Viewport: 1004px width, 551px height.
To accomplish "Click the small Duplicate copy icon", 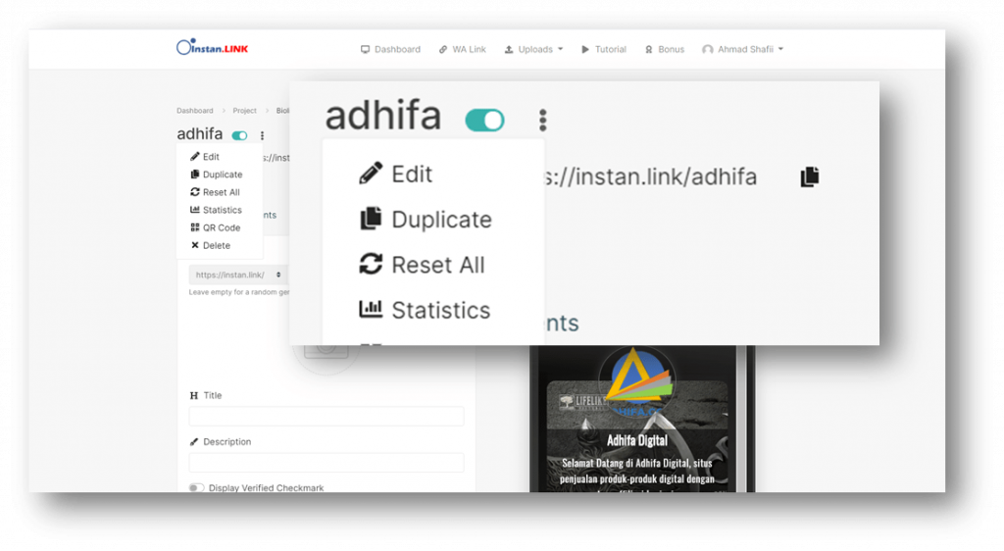I will click(x=195, y=175).
